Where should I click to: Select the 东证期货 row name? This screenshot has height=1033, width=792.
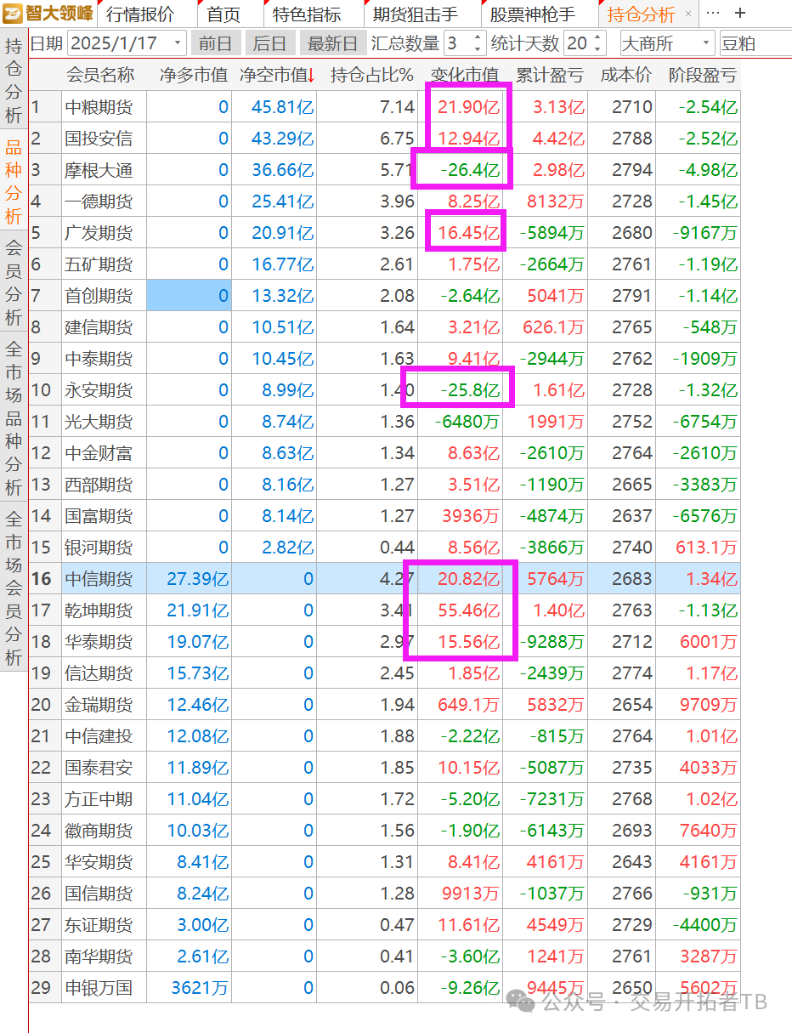99,925
